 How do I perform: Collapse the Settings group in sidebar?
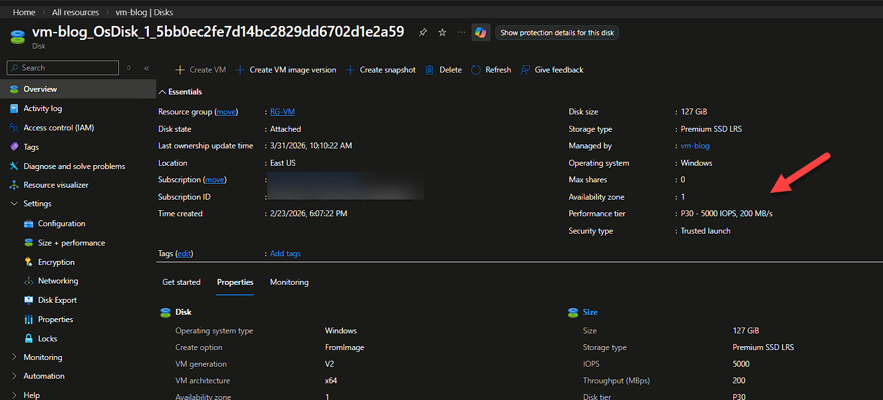[15, 204]
